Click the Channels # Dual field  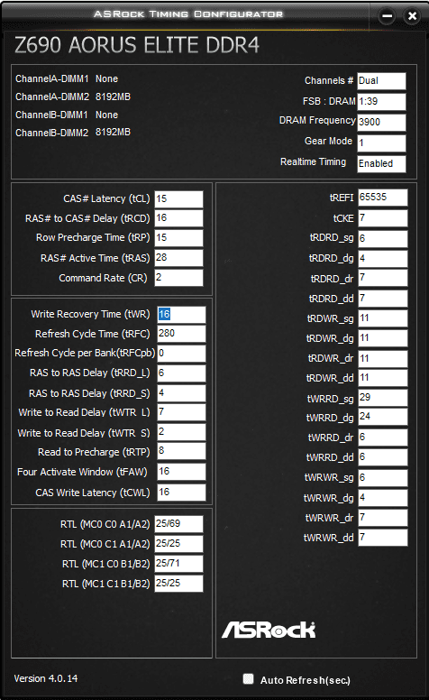[382, 81]
